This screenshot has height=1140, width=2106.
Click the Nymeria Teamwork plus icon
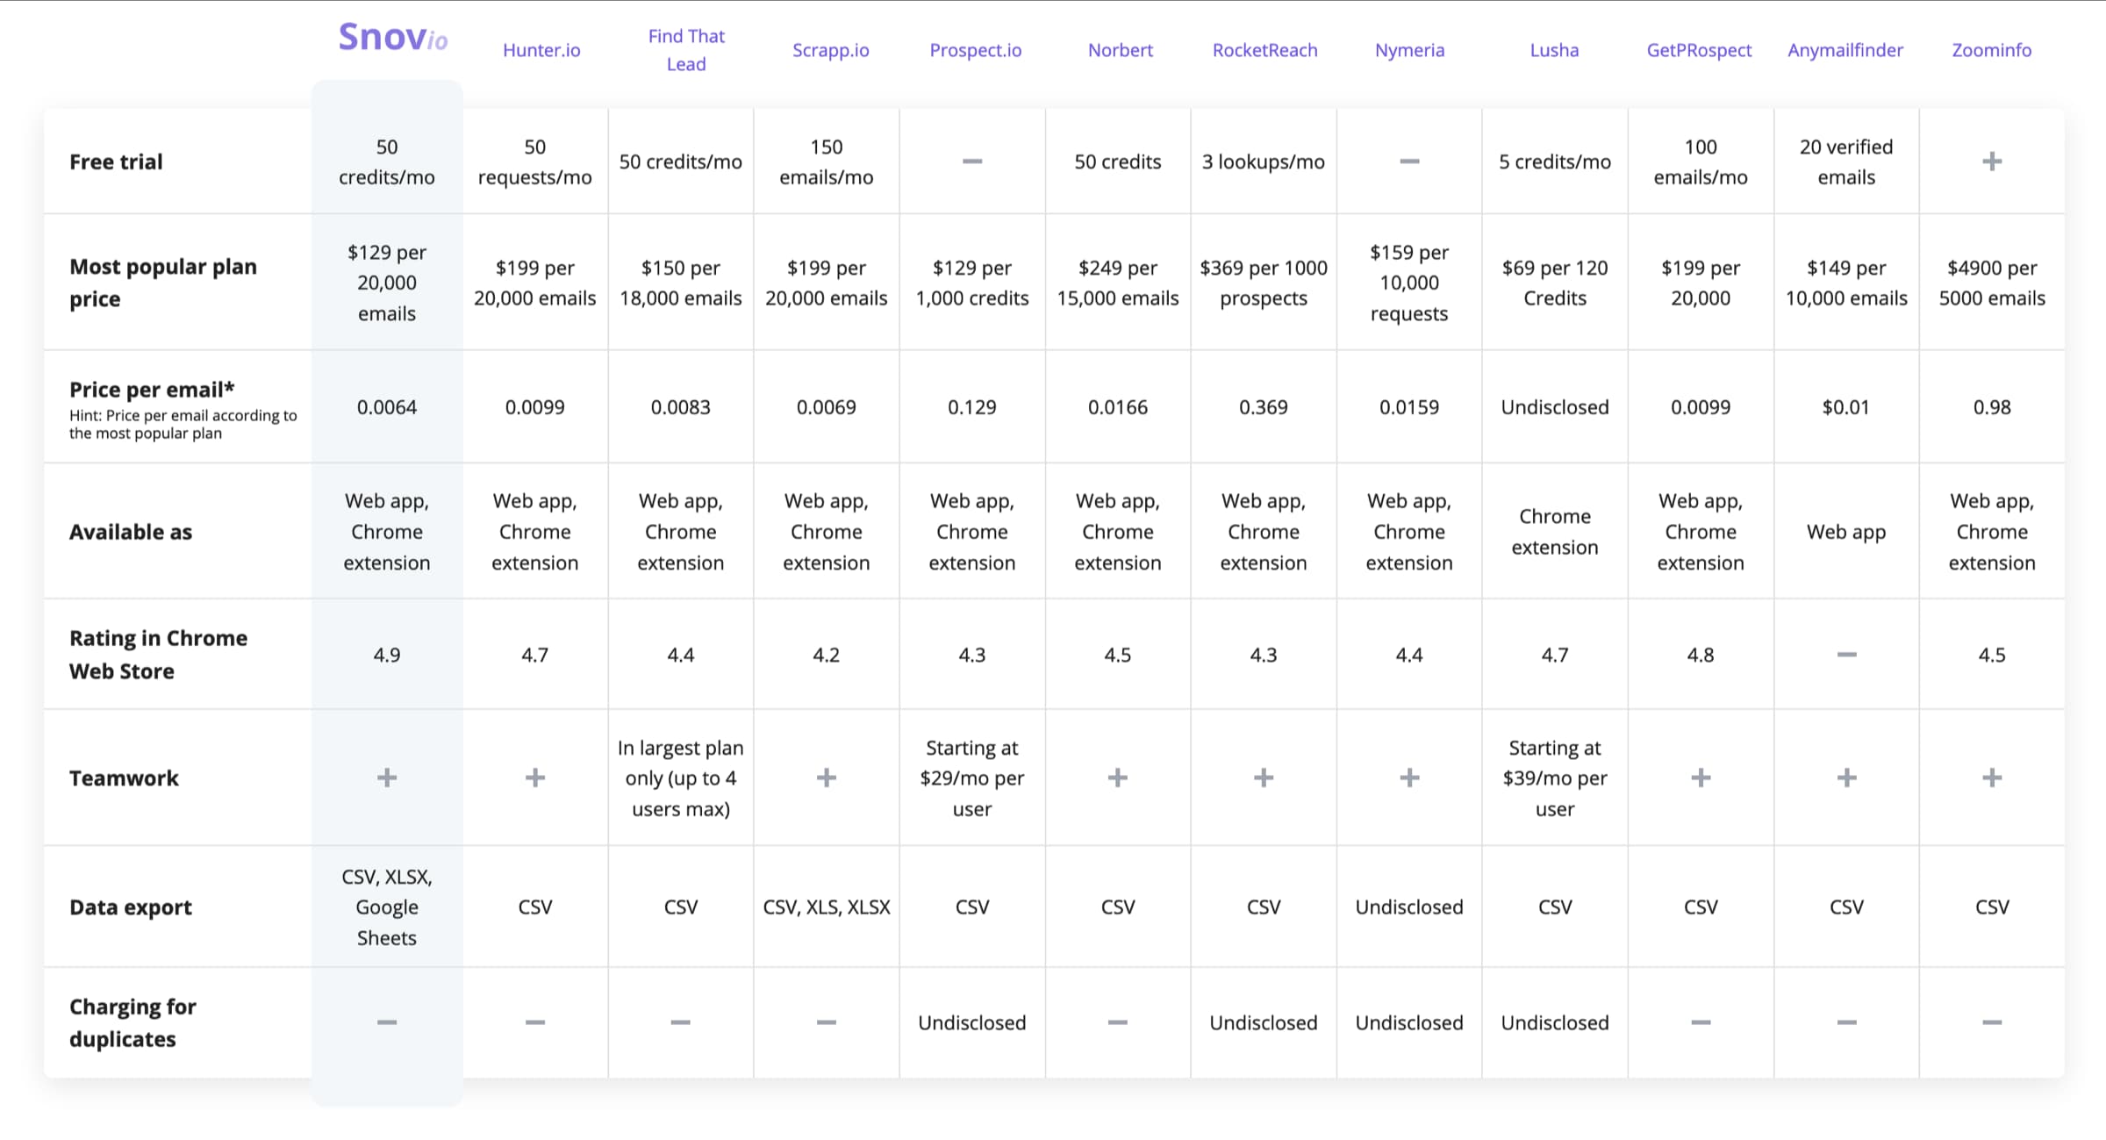click(1409, 778)
